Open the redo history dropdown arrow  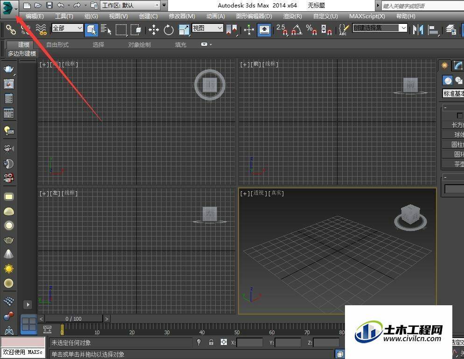click(x=85, y=5)
